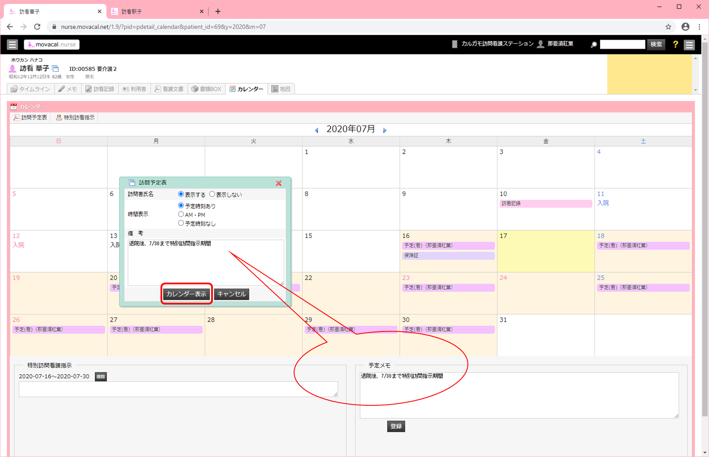The height and width of the screenshot is (457, 709).
Task: Close the 訪問予定表 dialog with red X
Action: coord(279,183)
